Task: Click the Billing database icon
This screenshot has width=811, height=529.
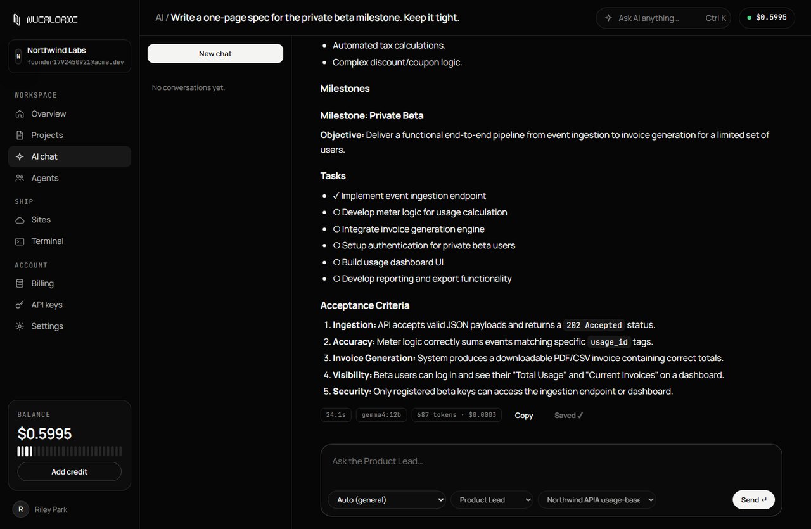Action: [20, 284]
